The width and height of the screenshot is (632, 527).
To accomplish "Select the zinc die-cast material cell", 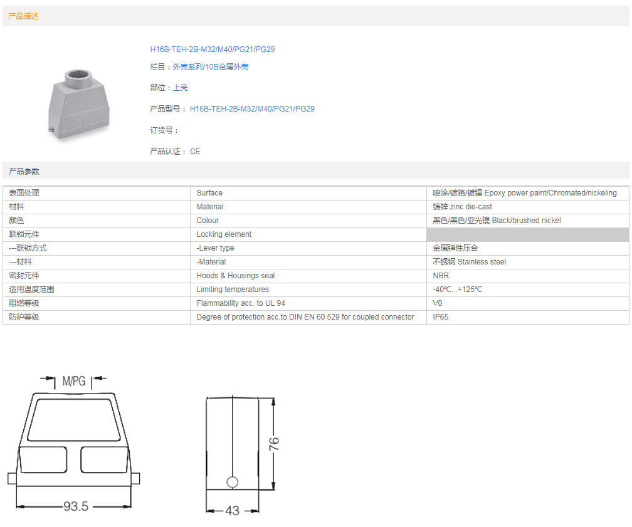I will (462, 207).
